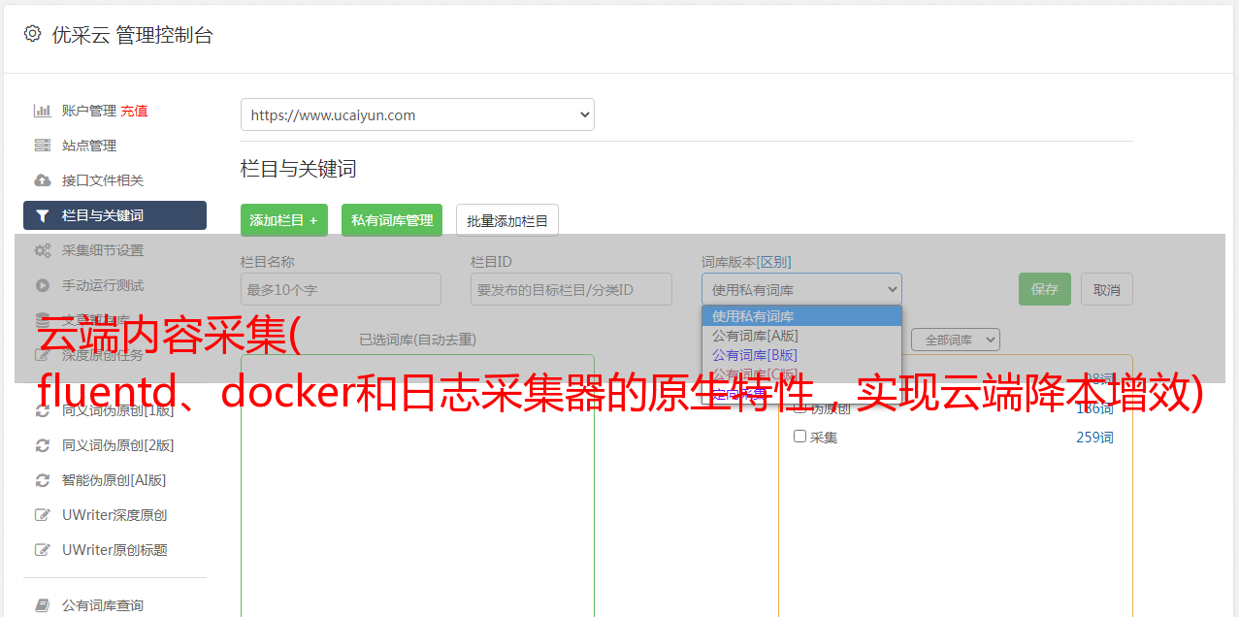Click the book icon for 公有词库查询
Screen dimensions: 1239x617
point(43,605)
